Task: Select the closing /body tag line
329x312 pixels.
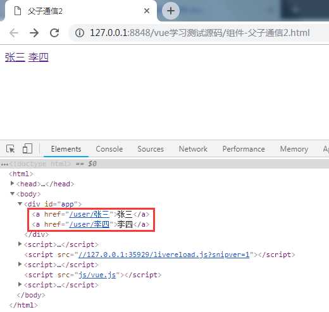Action: tap(31, 295)
